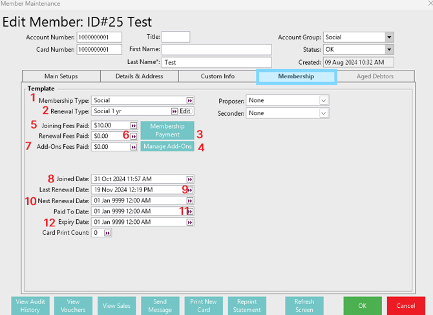This screenshot has height=315, width=433.
Task: Open the Expiry Date picker icon
Action: [x=190, y=222]
